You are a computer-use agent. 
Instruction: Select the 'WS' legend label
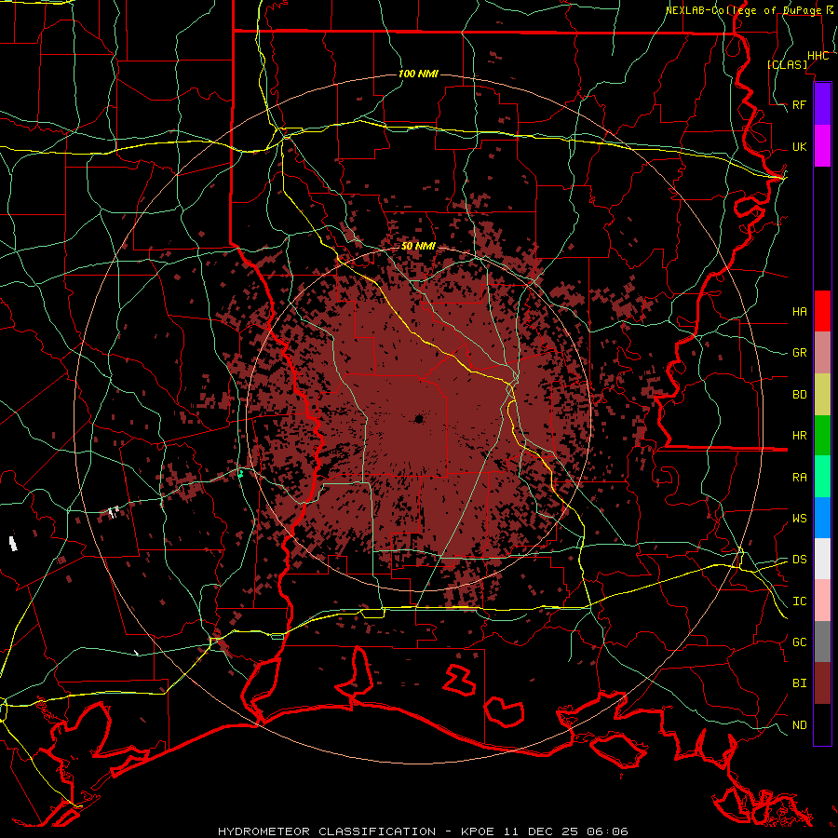[x=799, y=518]
